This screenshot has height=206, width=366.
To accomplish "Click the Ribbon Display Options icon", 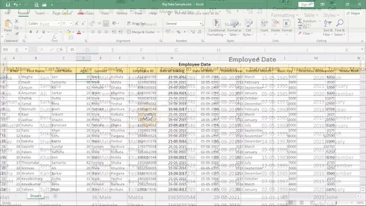I will [323, 5].
